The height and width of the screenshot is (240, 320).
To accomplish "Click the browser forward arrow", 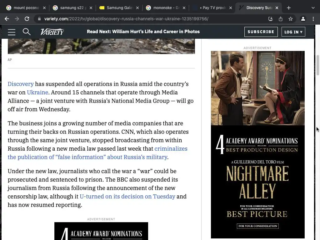I will pyautogui.click(x=17, y=19).
